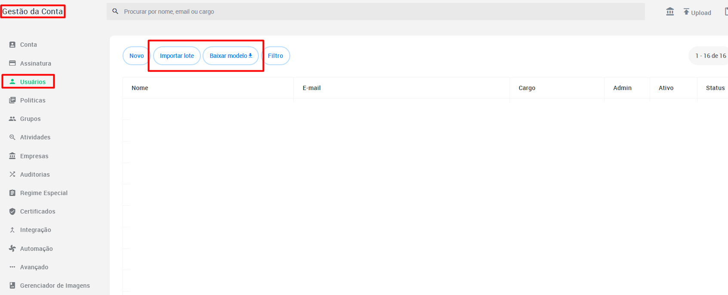Image resolution: width=728 pixels, height=295 pixels.
Task: Click the Ativo column header
Action: click(x=666, y=88)
